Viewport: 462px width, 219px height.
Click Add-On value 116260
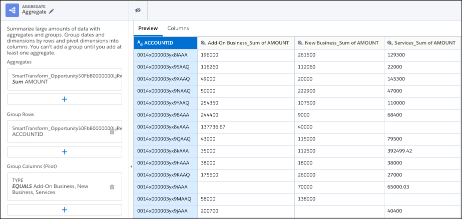tap(246, 67)
